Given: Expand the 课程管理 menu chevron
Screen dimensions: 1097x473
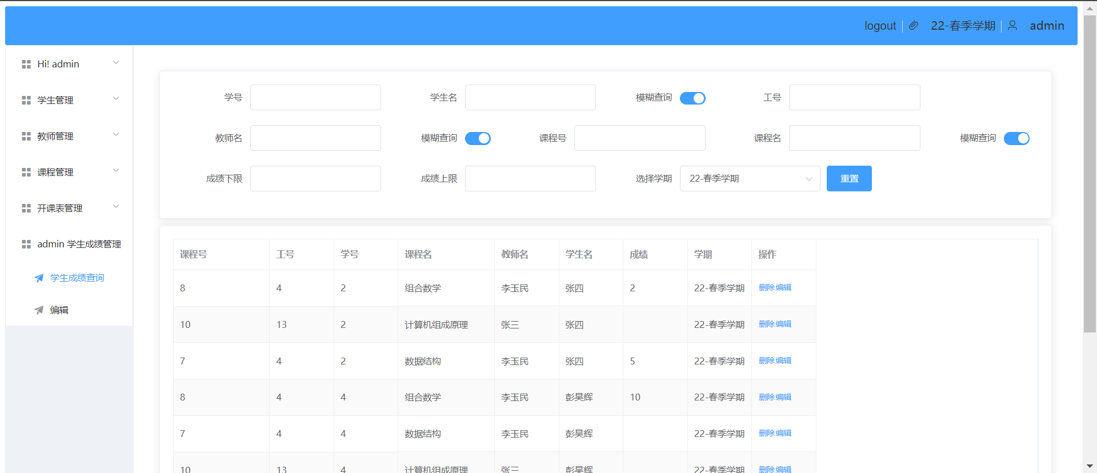Looking at the screenshot, I should pyautogui.click(x=116, y=171).
